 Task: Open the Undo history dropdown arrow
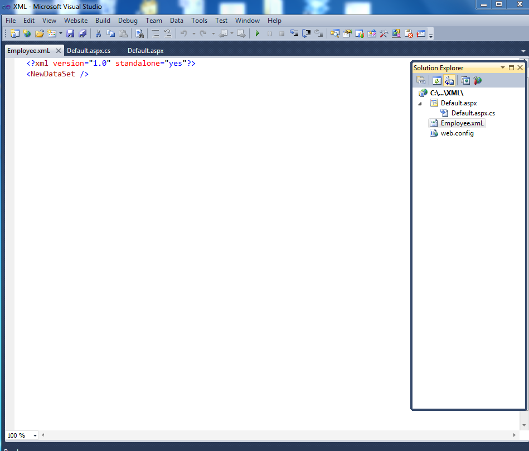tap(193, 33)
